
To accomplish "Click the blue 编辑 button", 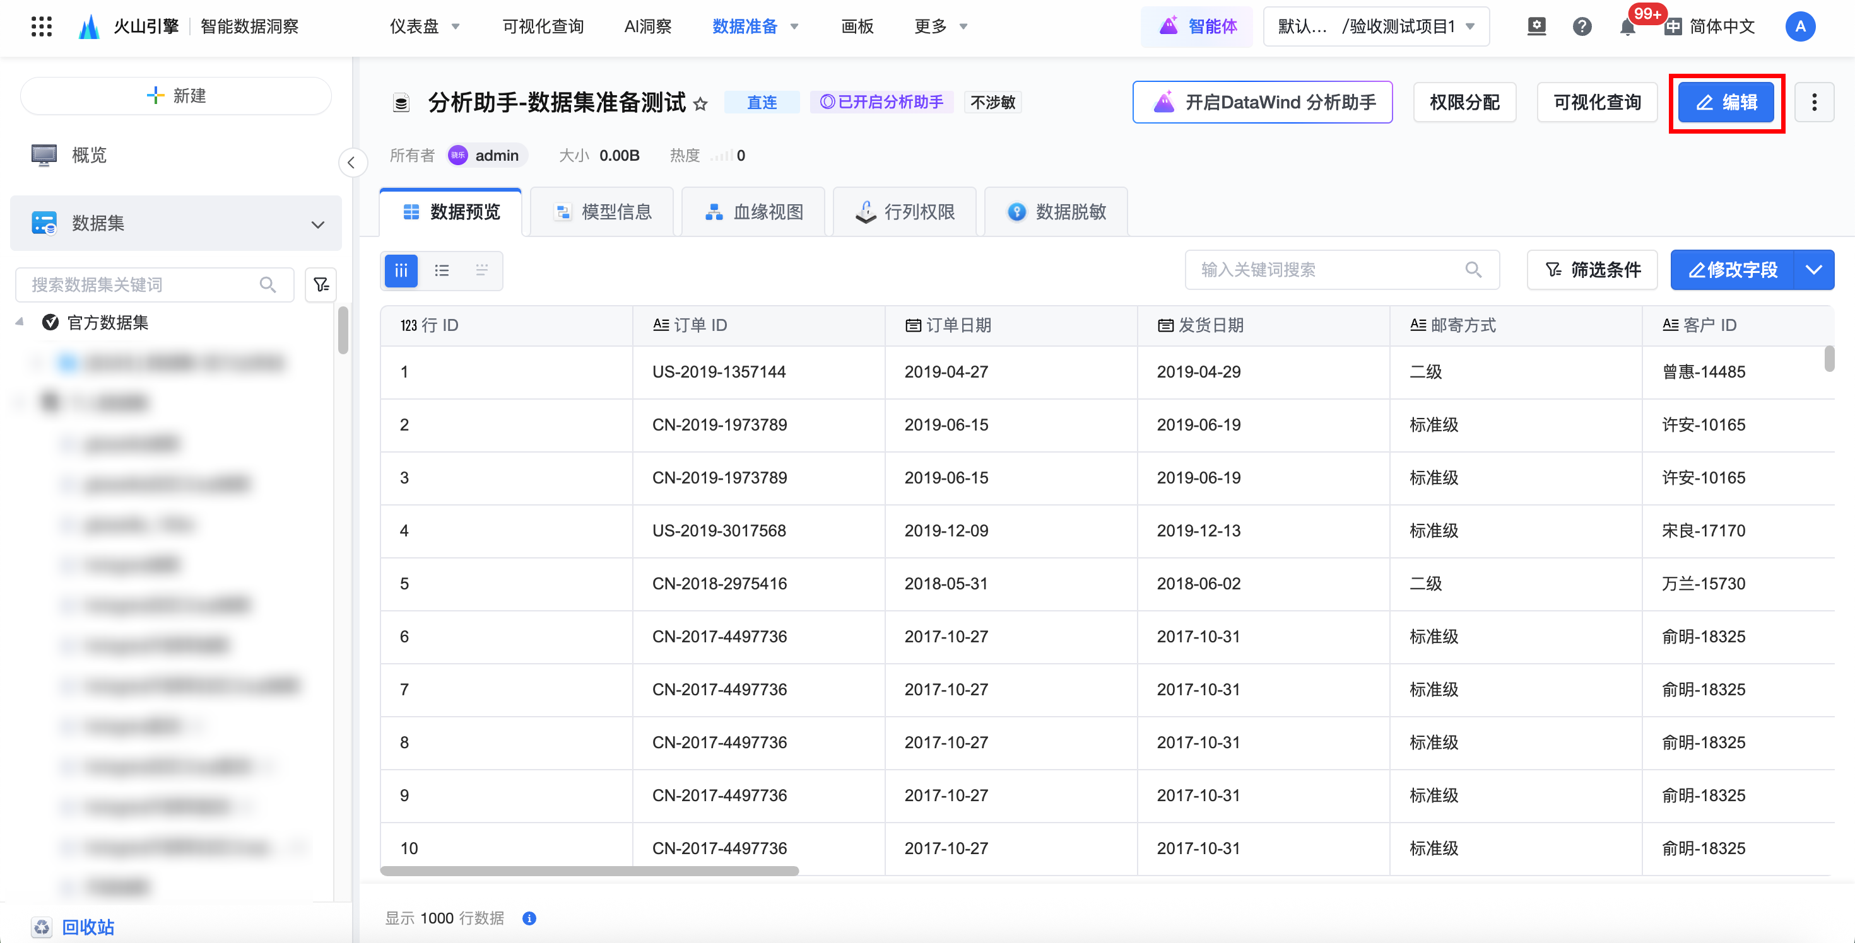I will click(1726, 102).
